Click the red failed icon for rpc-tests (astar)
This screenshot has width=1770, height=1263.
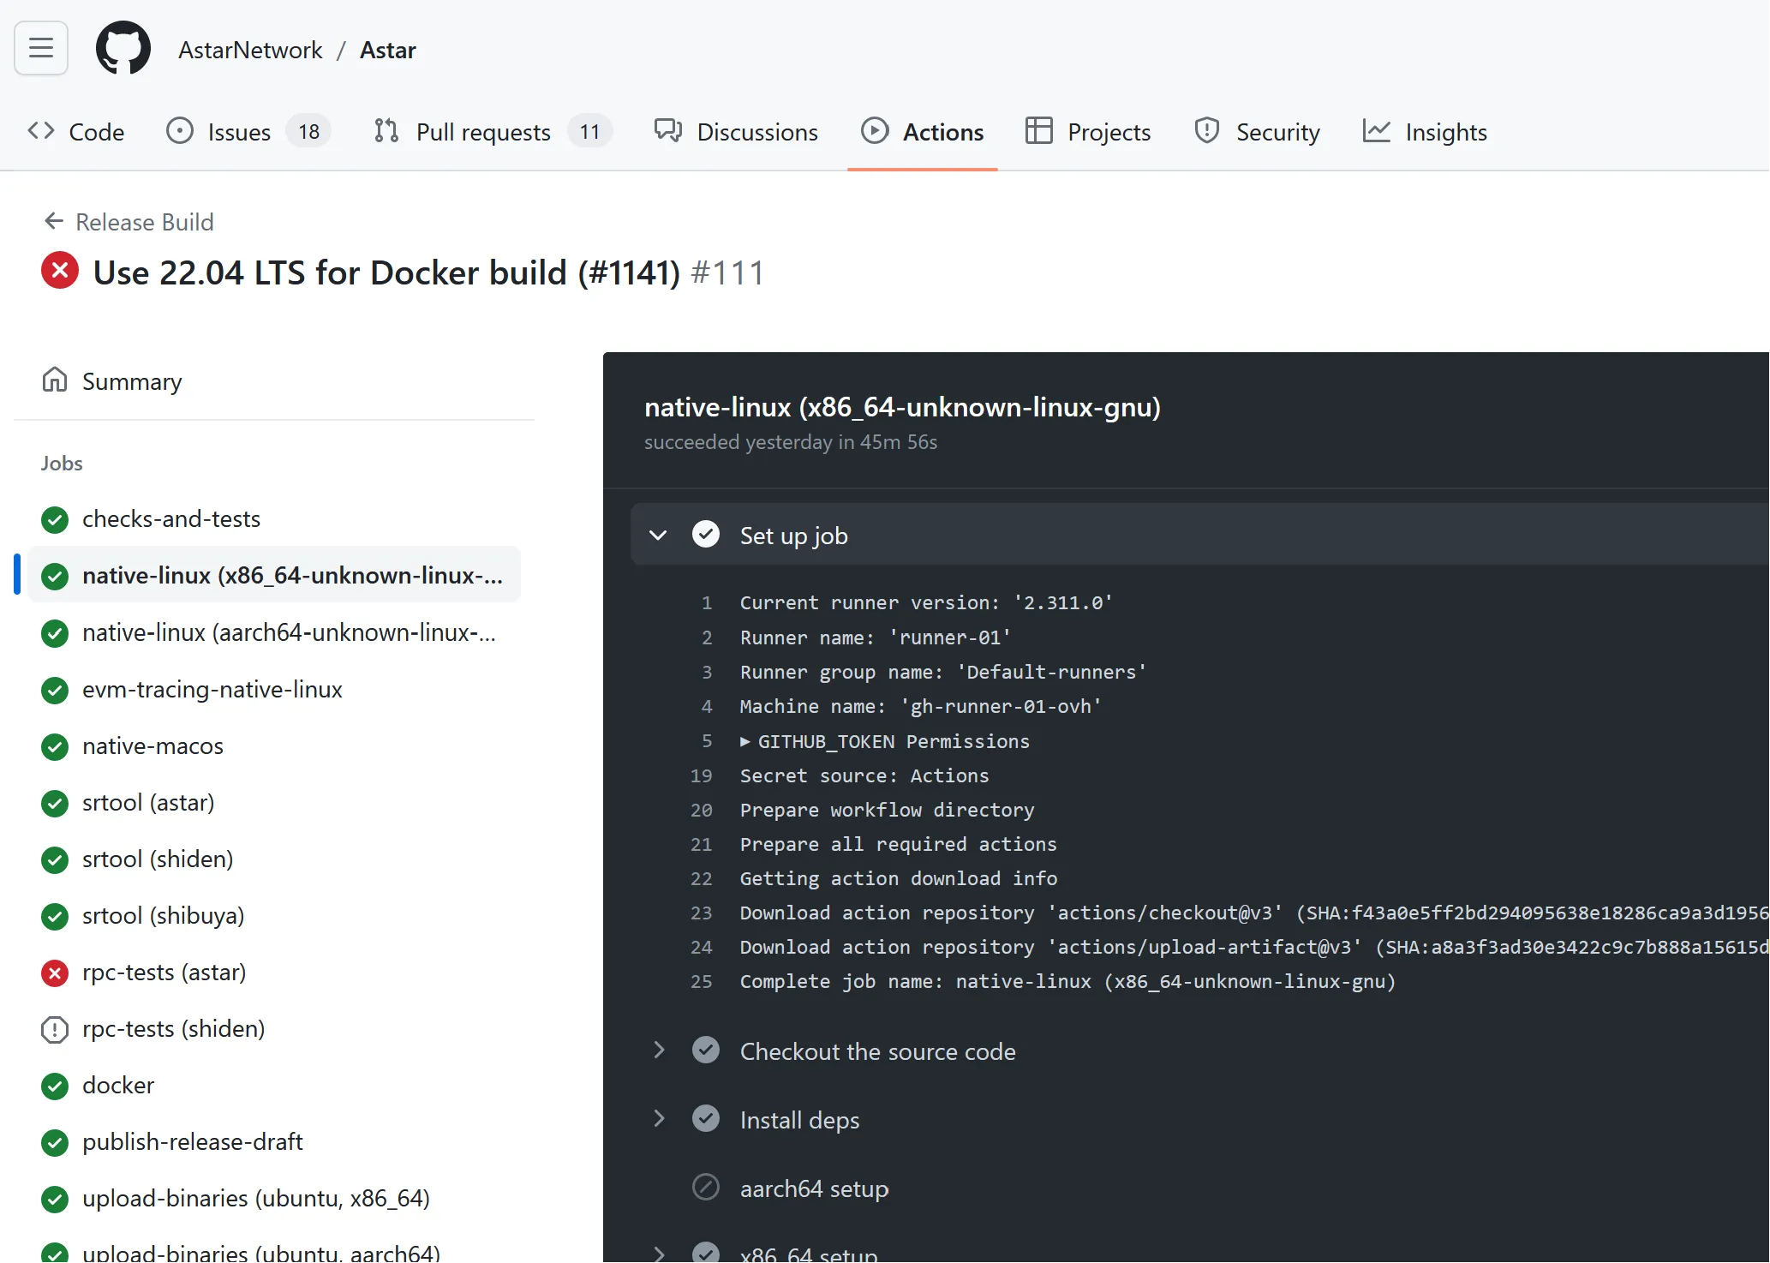click(x=55, y=973)
